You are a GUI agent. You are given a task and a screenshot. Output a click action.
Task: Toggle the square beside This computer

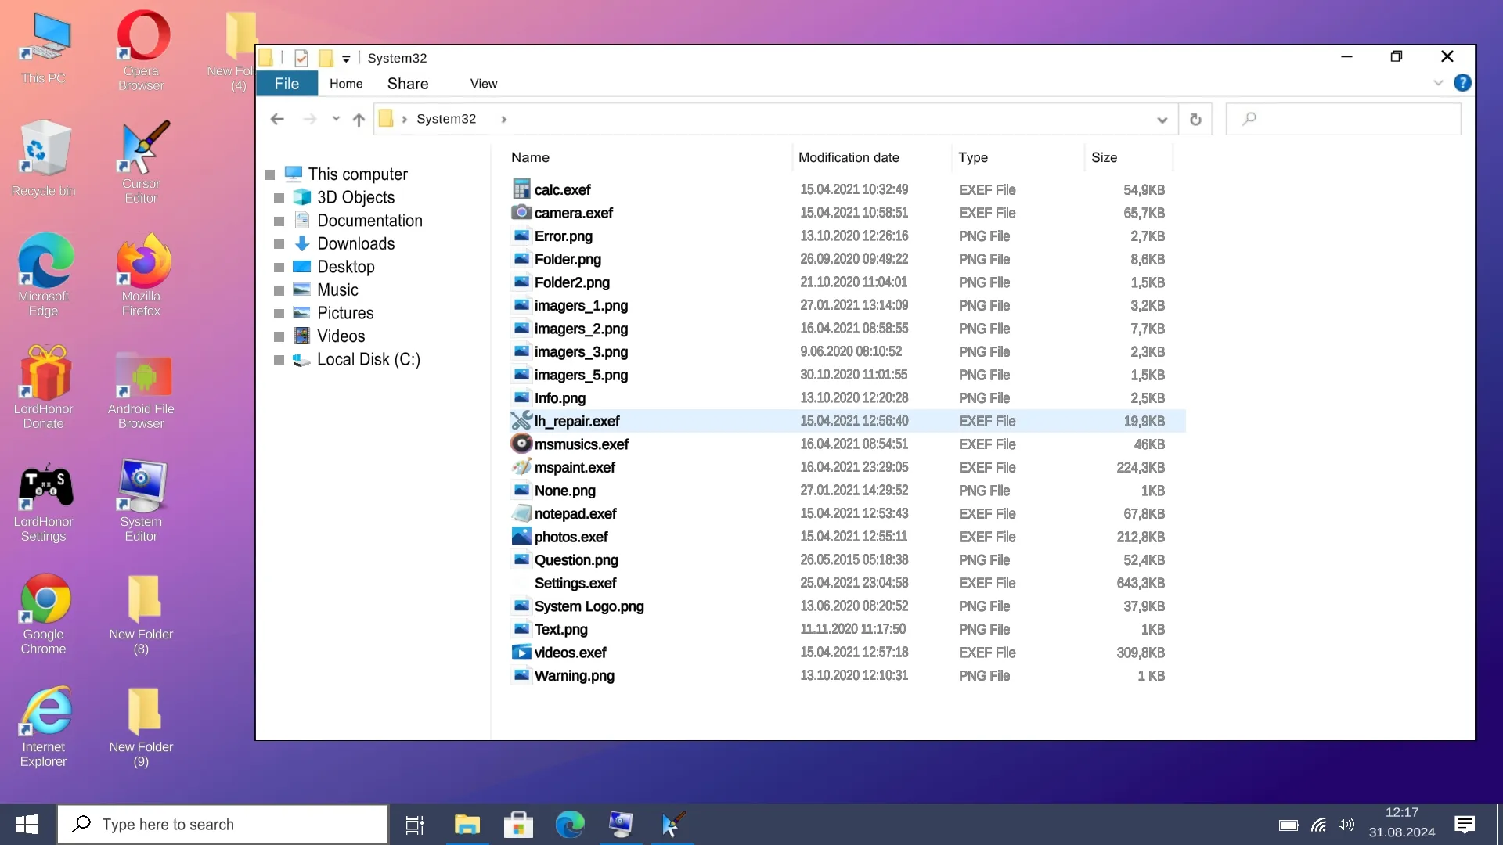[x=270, y=174]
